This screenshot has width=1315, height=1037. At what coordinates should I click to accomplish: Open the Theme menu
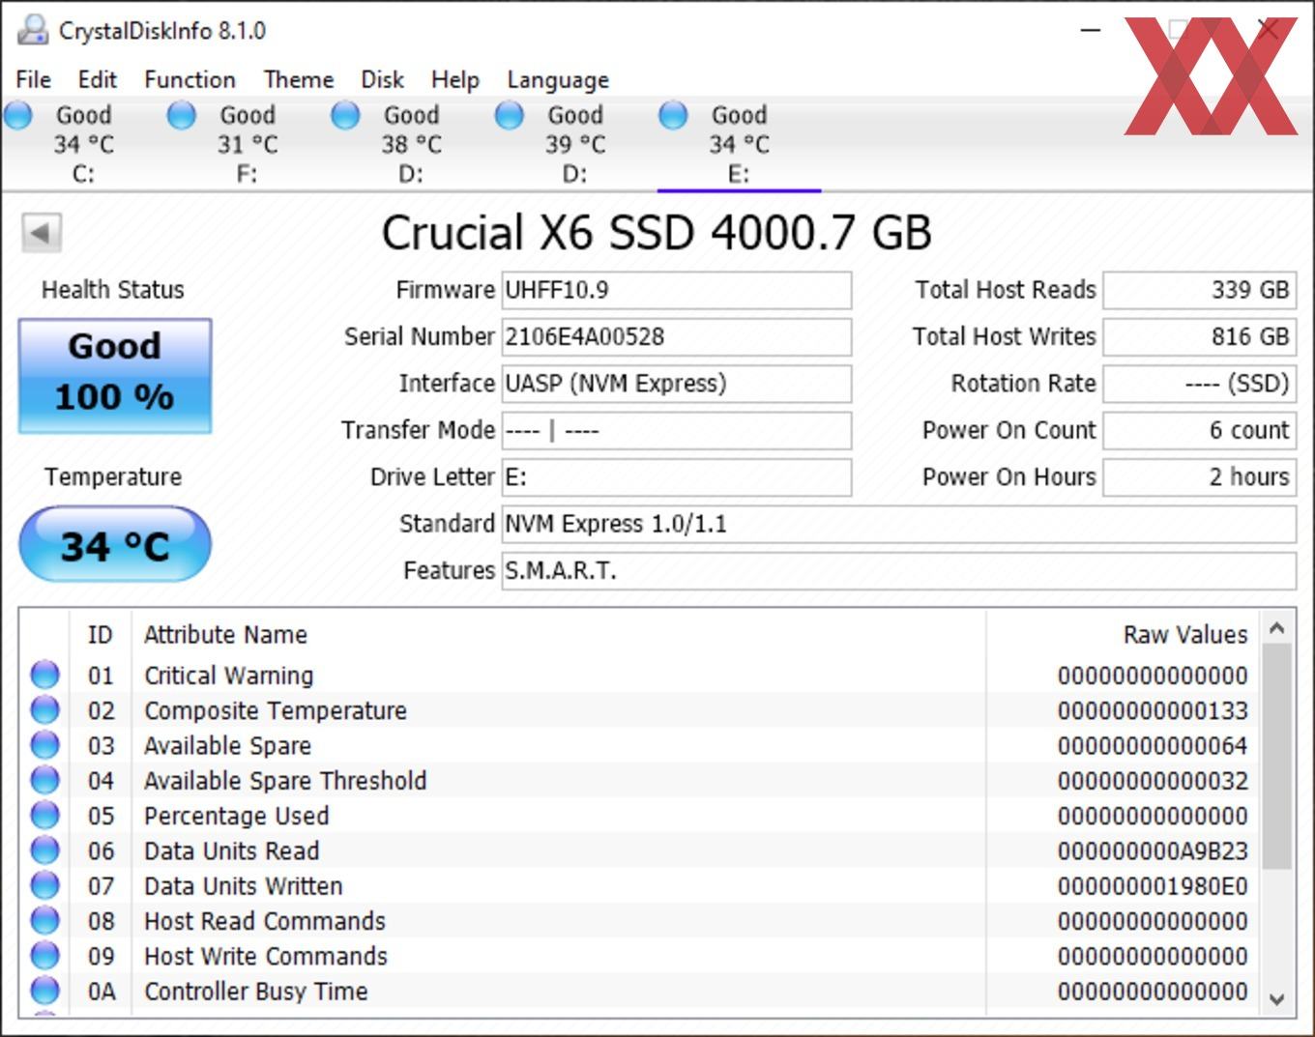pos(299,79)
